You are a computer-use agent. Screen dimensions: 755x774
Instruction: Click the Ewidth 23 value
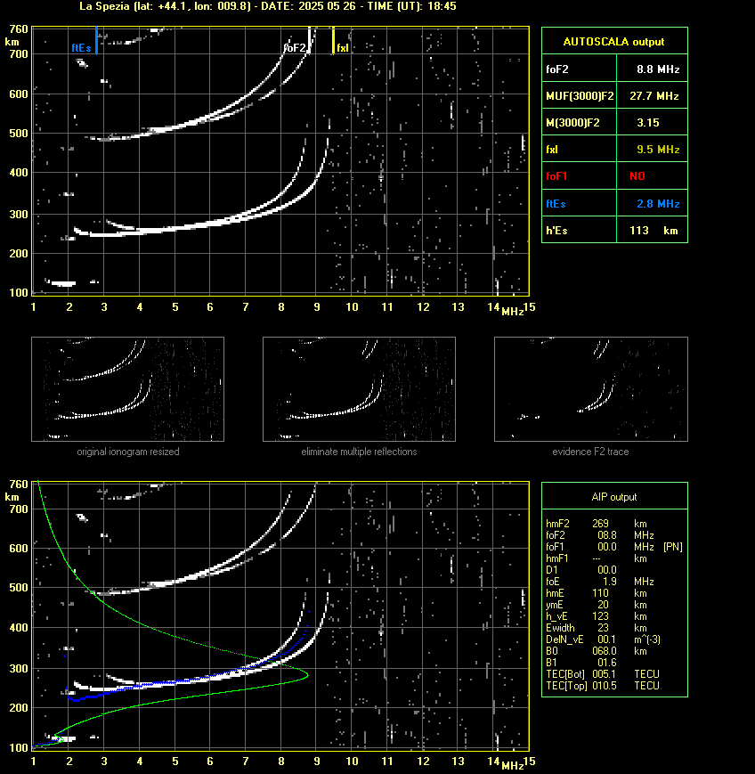coord(604,629)
